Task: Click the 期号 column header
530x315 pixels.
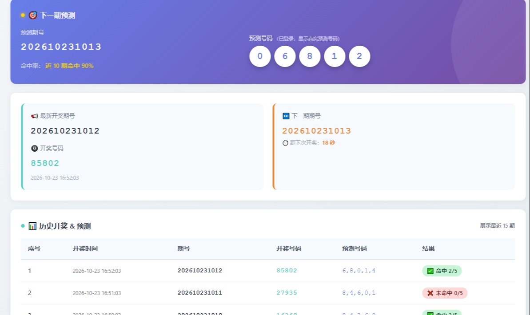Action: [x=183, y=248]
